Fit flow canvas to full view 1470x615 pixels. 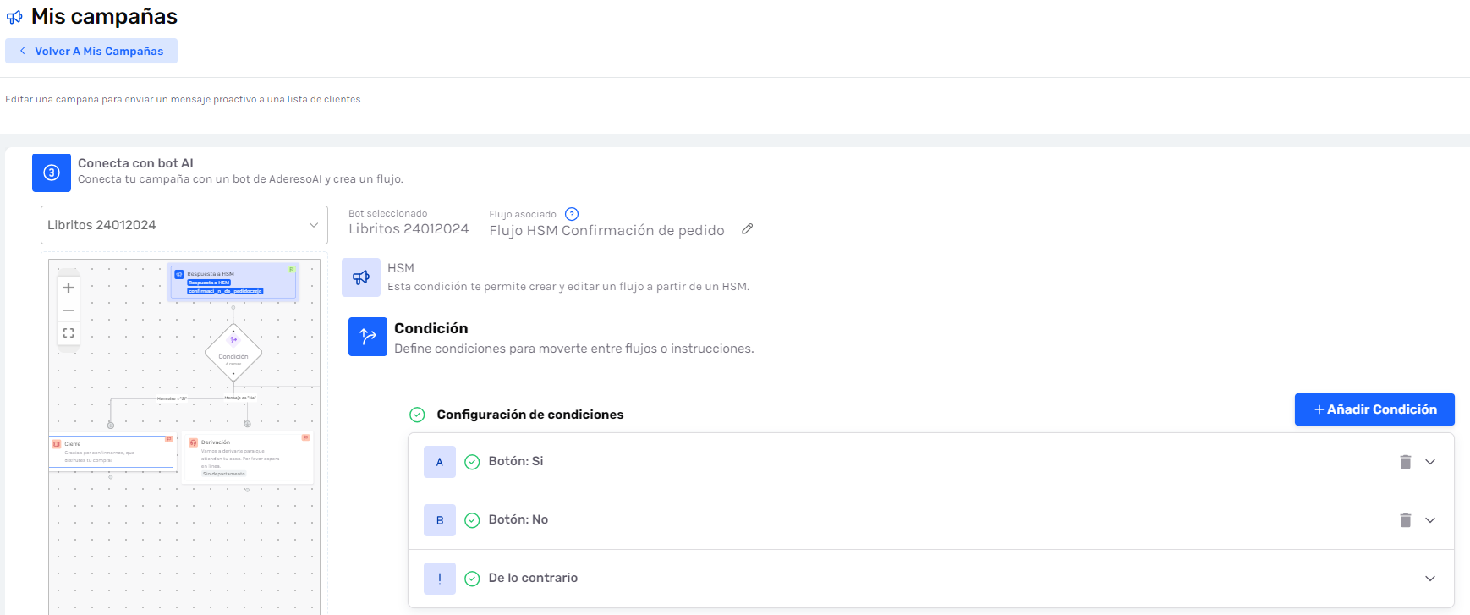click(69, 332)
